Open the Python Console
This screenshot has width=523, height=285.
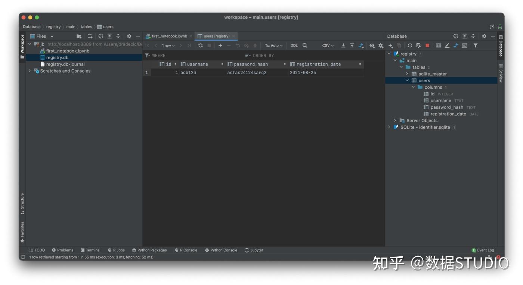[x=221, y=250]
